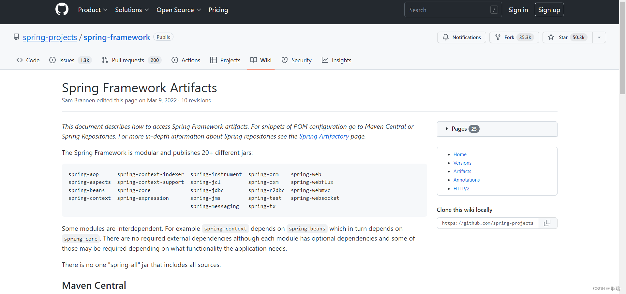
Task: Click the spring-webflux jar name
Action: (312, 182)
